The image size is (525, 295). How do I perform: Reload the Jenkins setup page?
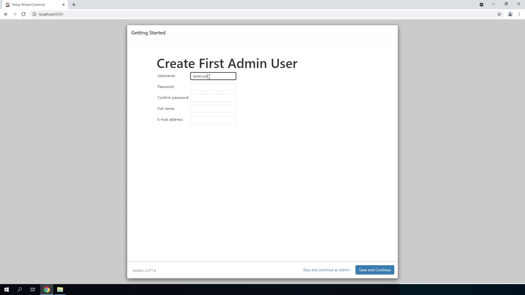click(24, 14)
